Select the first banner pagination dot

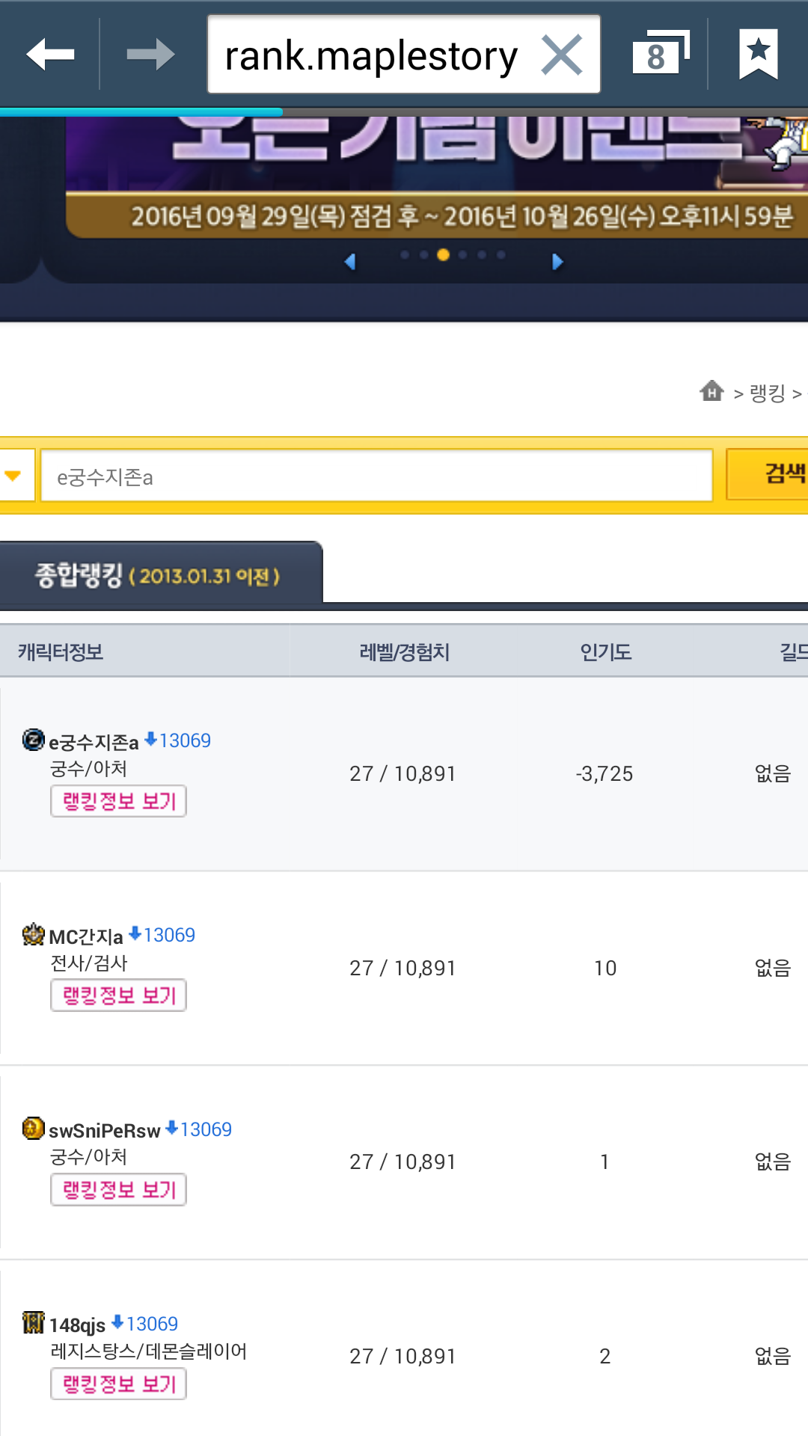[405, 255]
